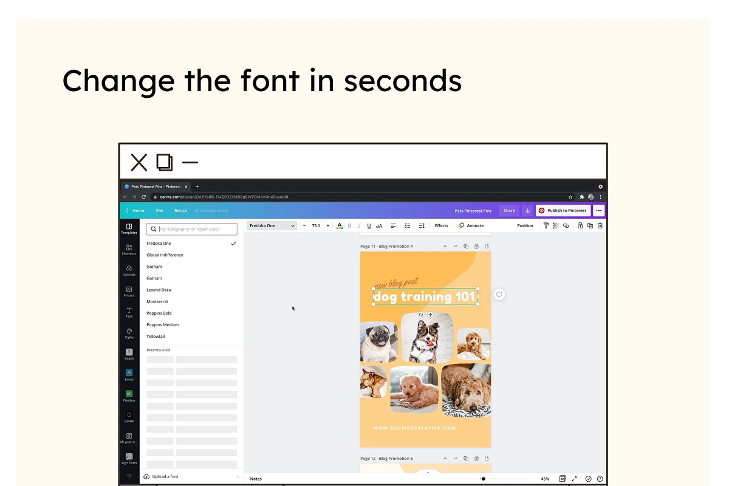This screenshot has height=486, width=729.
Task: Click the bulleted list icon
Action: (x=408, y=225)
